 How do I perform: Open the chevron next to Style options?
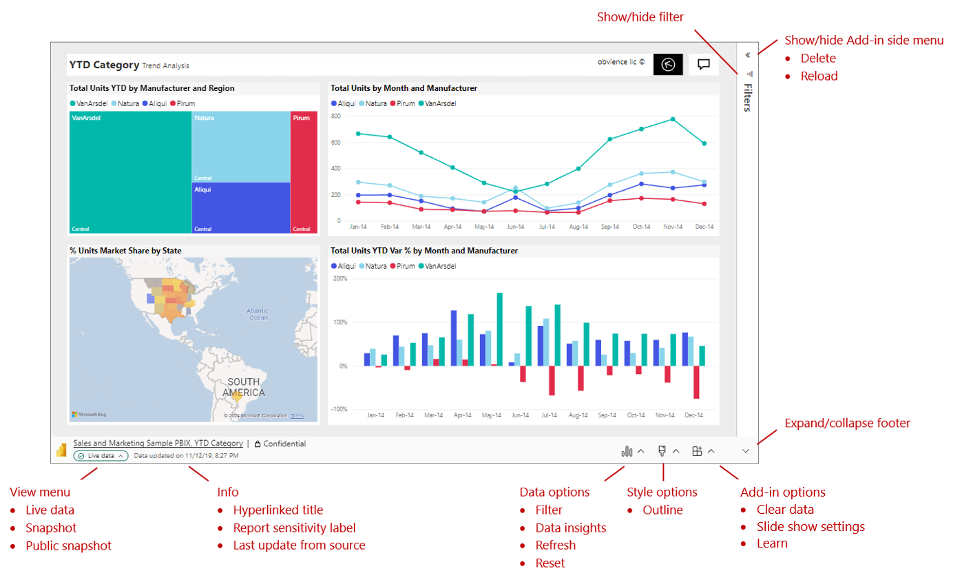pos(676,452)
